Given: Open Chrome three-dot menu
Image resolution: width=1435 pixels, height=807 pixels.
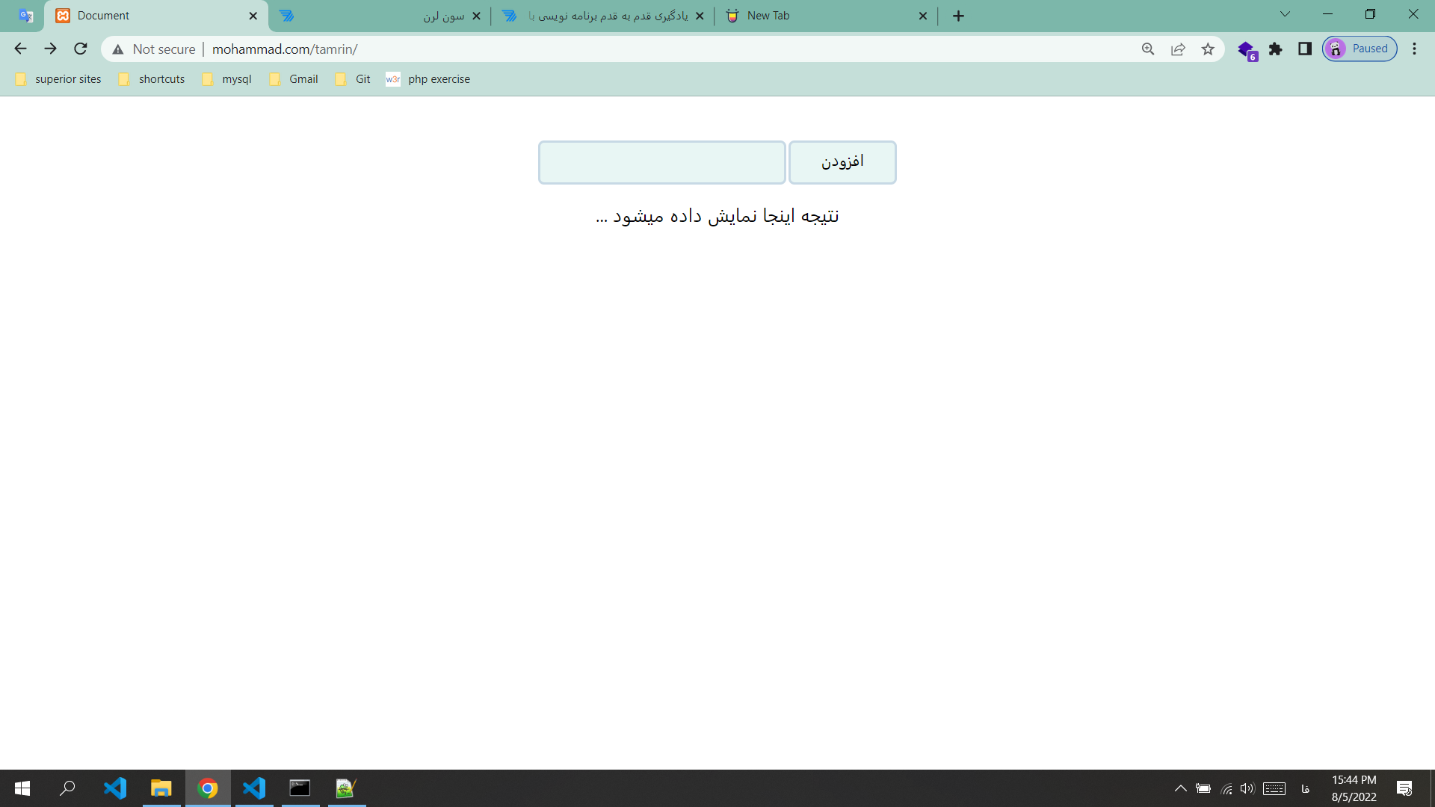Looking at the screenshot, I should 1414,49.
